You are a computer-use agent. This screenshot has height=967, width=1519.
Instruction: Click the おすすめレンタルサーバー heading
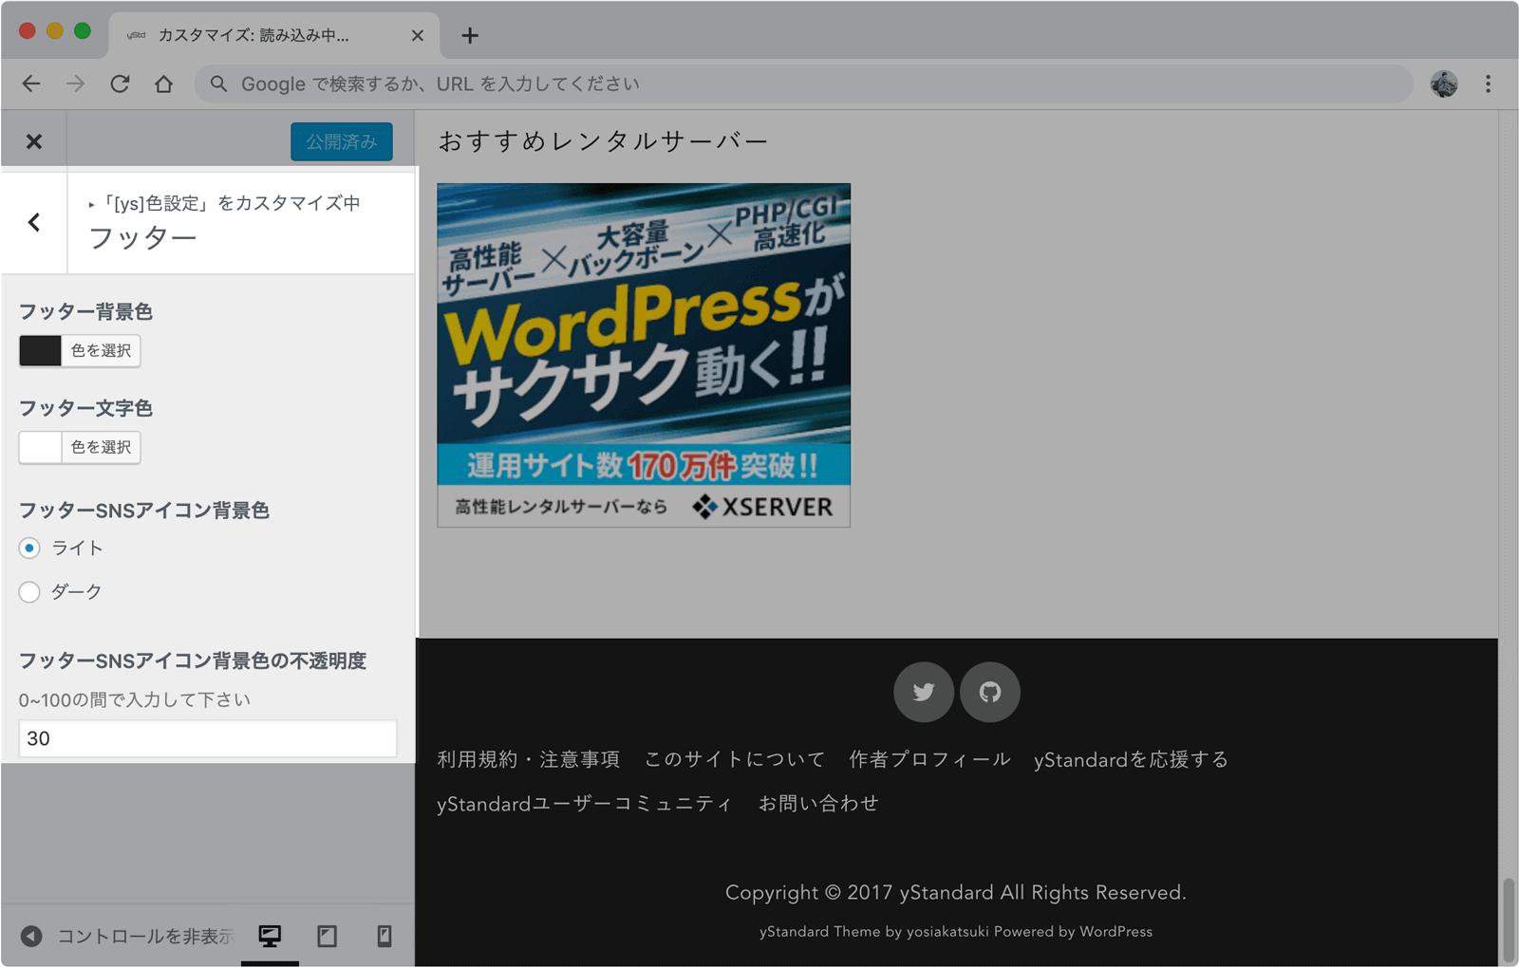603,141
